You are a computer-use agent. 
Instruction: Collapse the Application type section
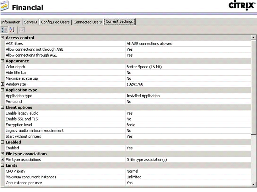click(x=3, y=90)
